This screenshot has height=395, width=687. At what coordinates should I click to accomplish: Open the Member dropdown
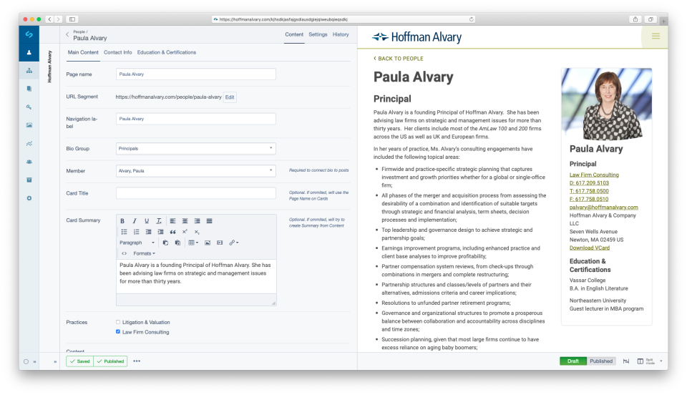point(196,171)
